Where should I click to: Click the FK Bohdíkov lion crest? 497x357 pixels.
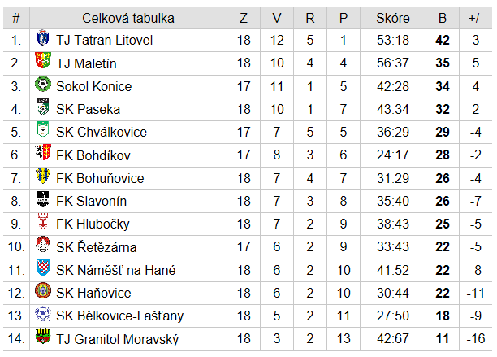[43, 153]
